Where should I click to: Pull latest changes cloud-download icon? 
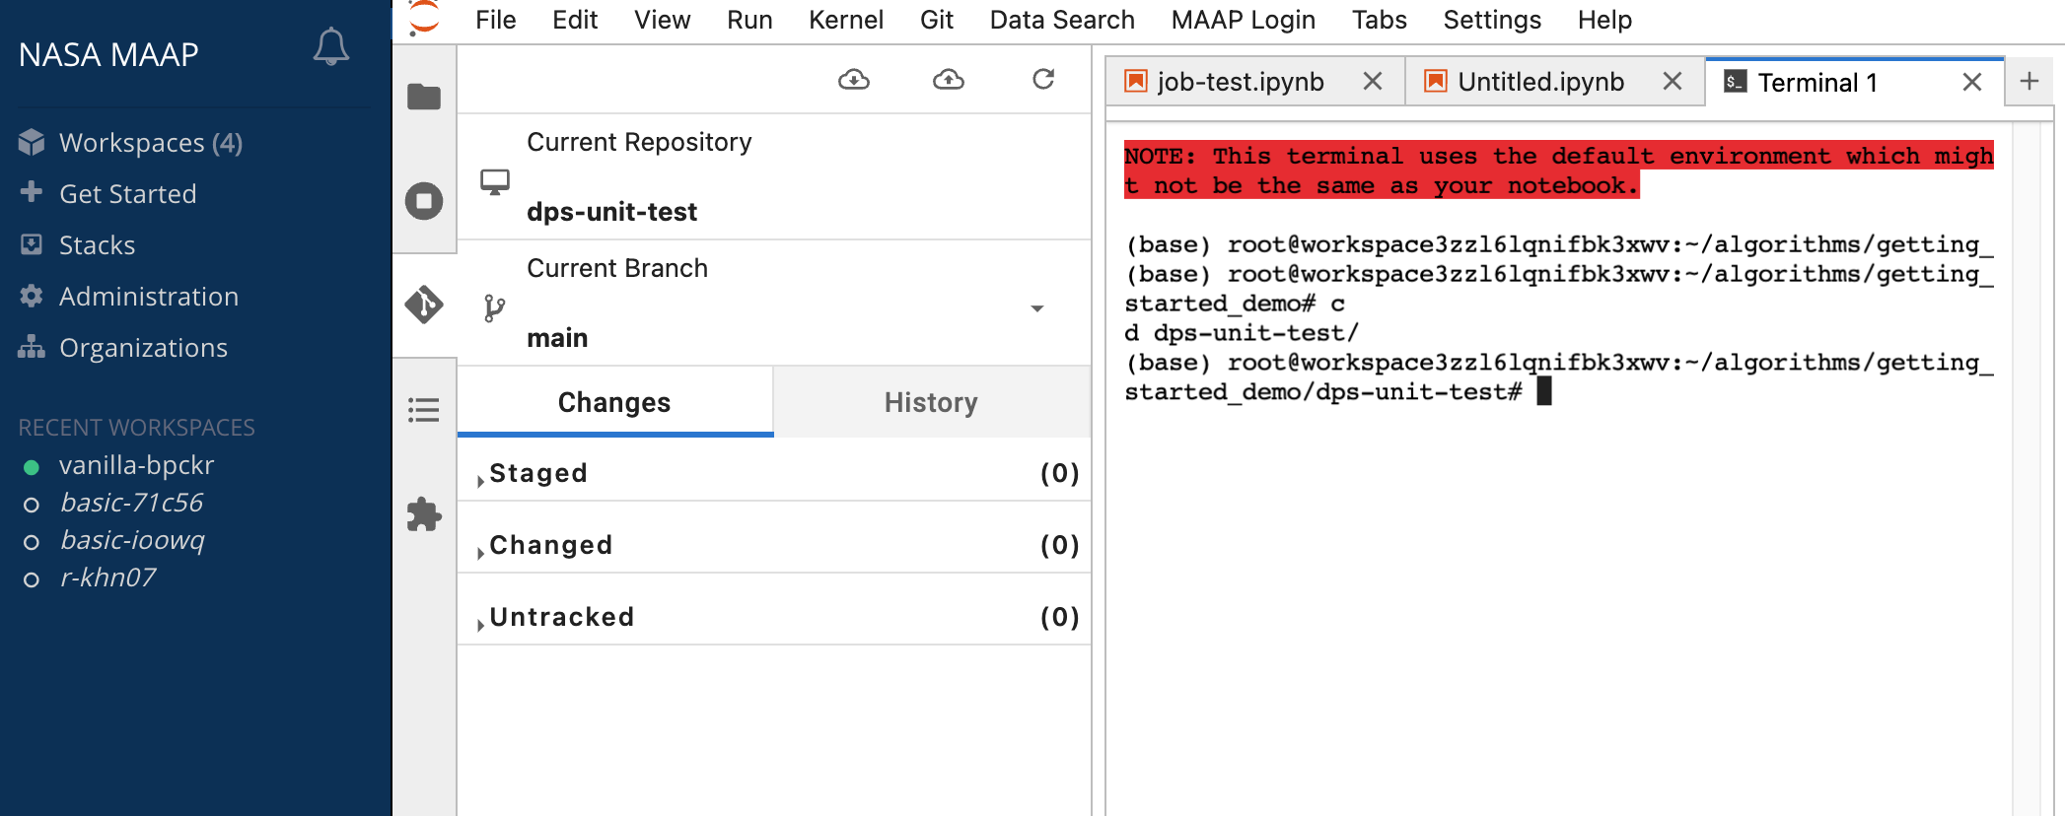tap(854, 79)
